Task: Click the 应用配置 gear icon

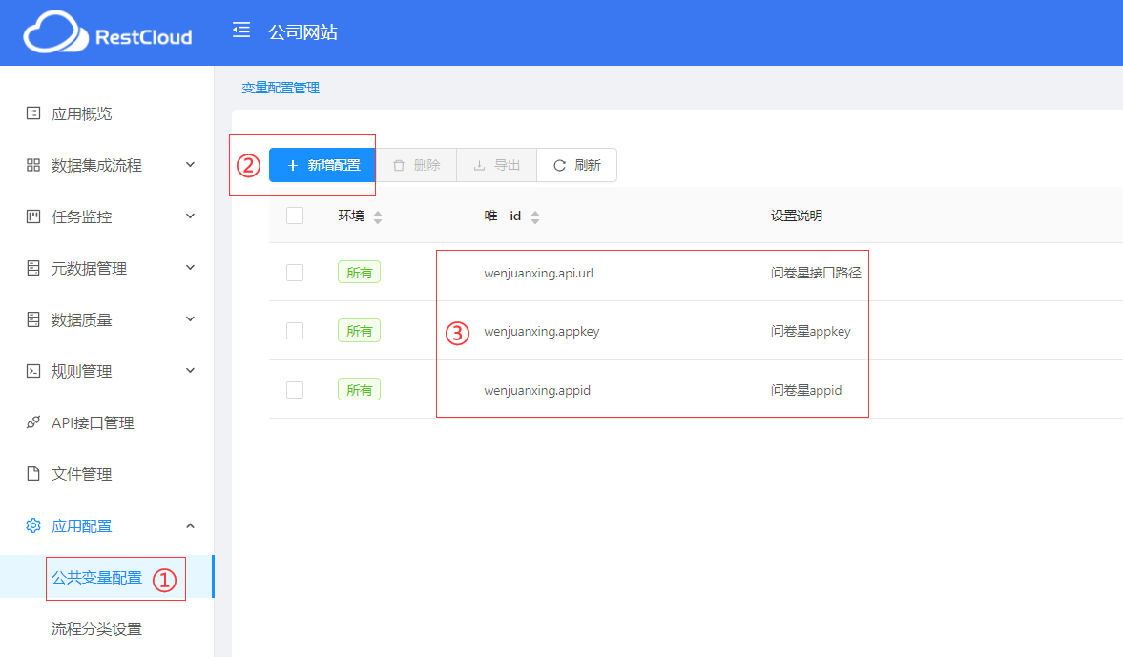Action: (33, 525)
